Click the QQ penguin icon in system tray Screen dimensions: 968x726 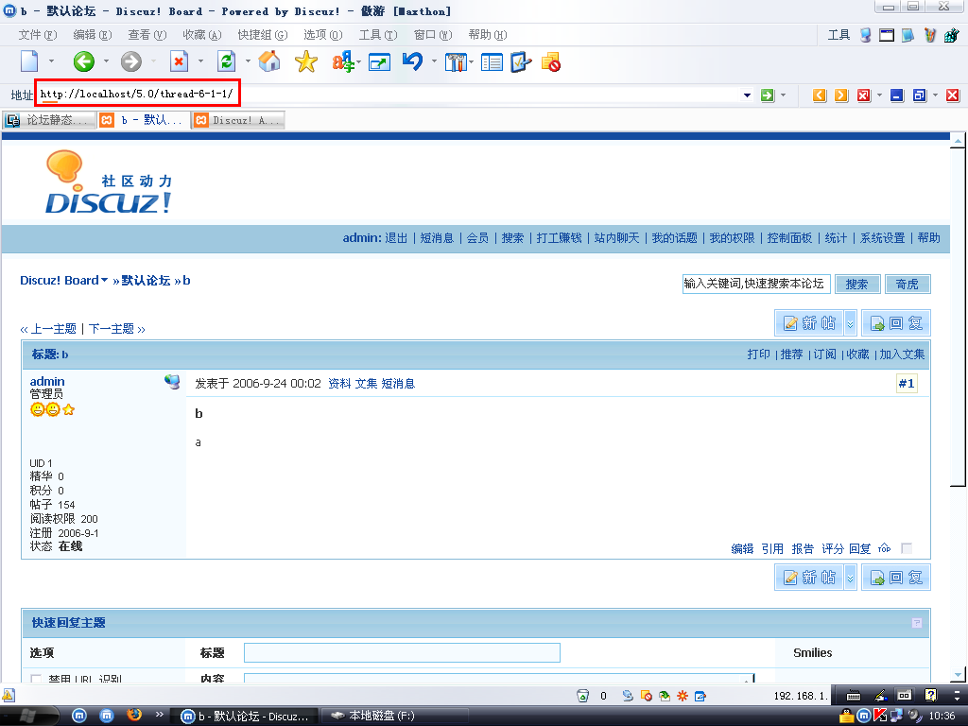pos(846,716)
